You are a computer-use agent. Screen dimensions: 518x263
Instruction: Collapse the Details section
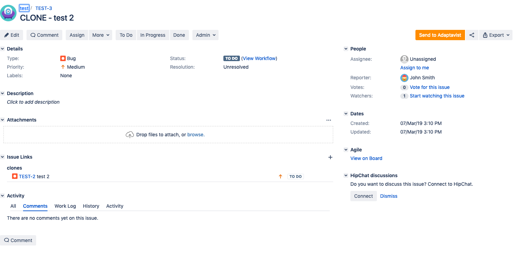(x=3, y=49)
